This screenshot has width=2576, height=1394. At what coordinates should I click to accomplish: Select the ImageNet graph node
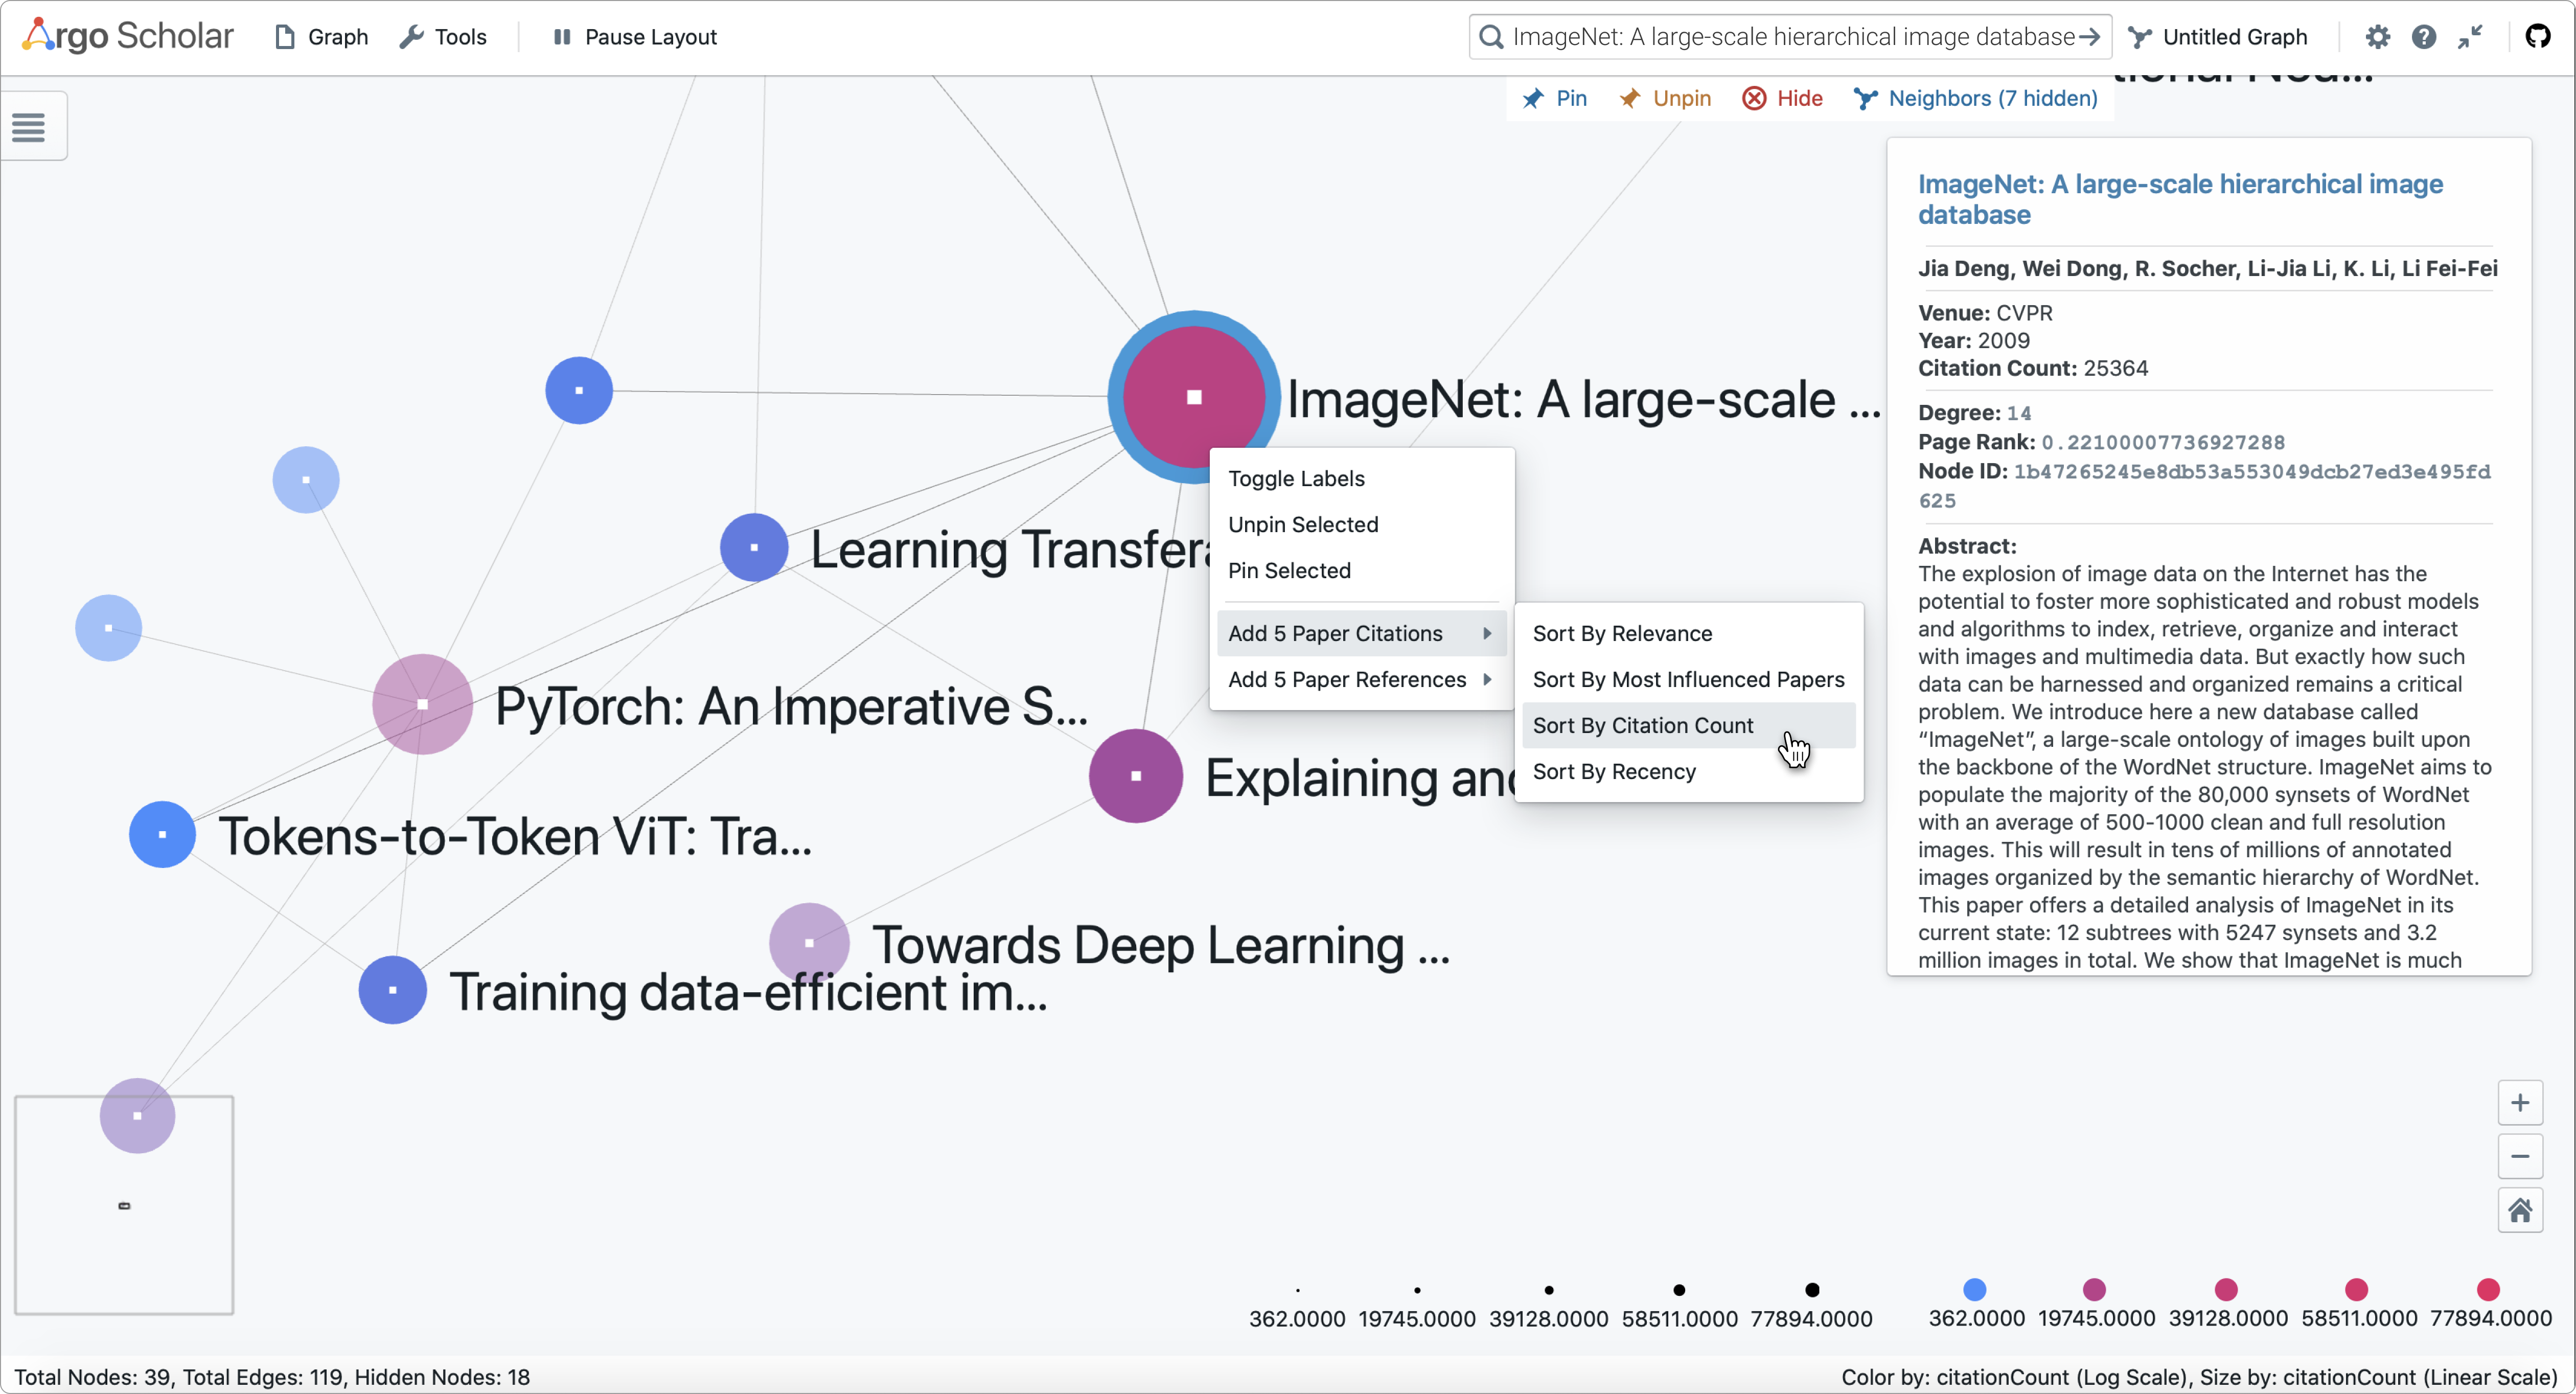[1193, 397]
